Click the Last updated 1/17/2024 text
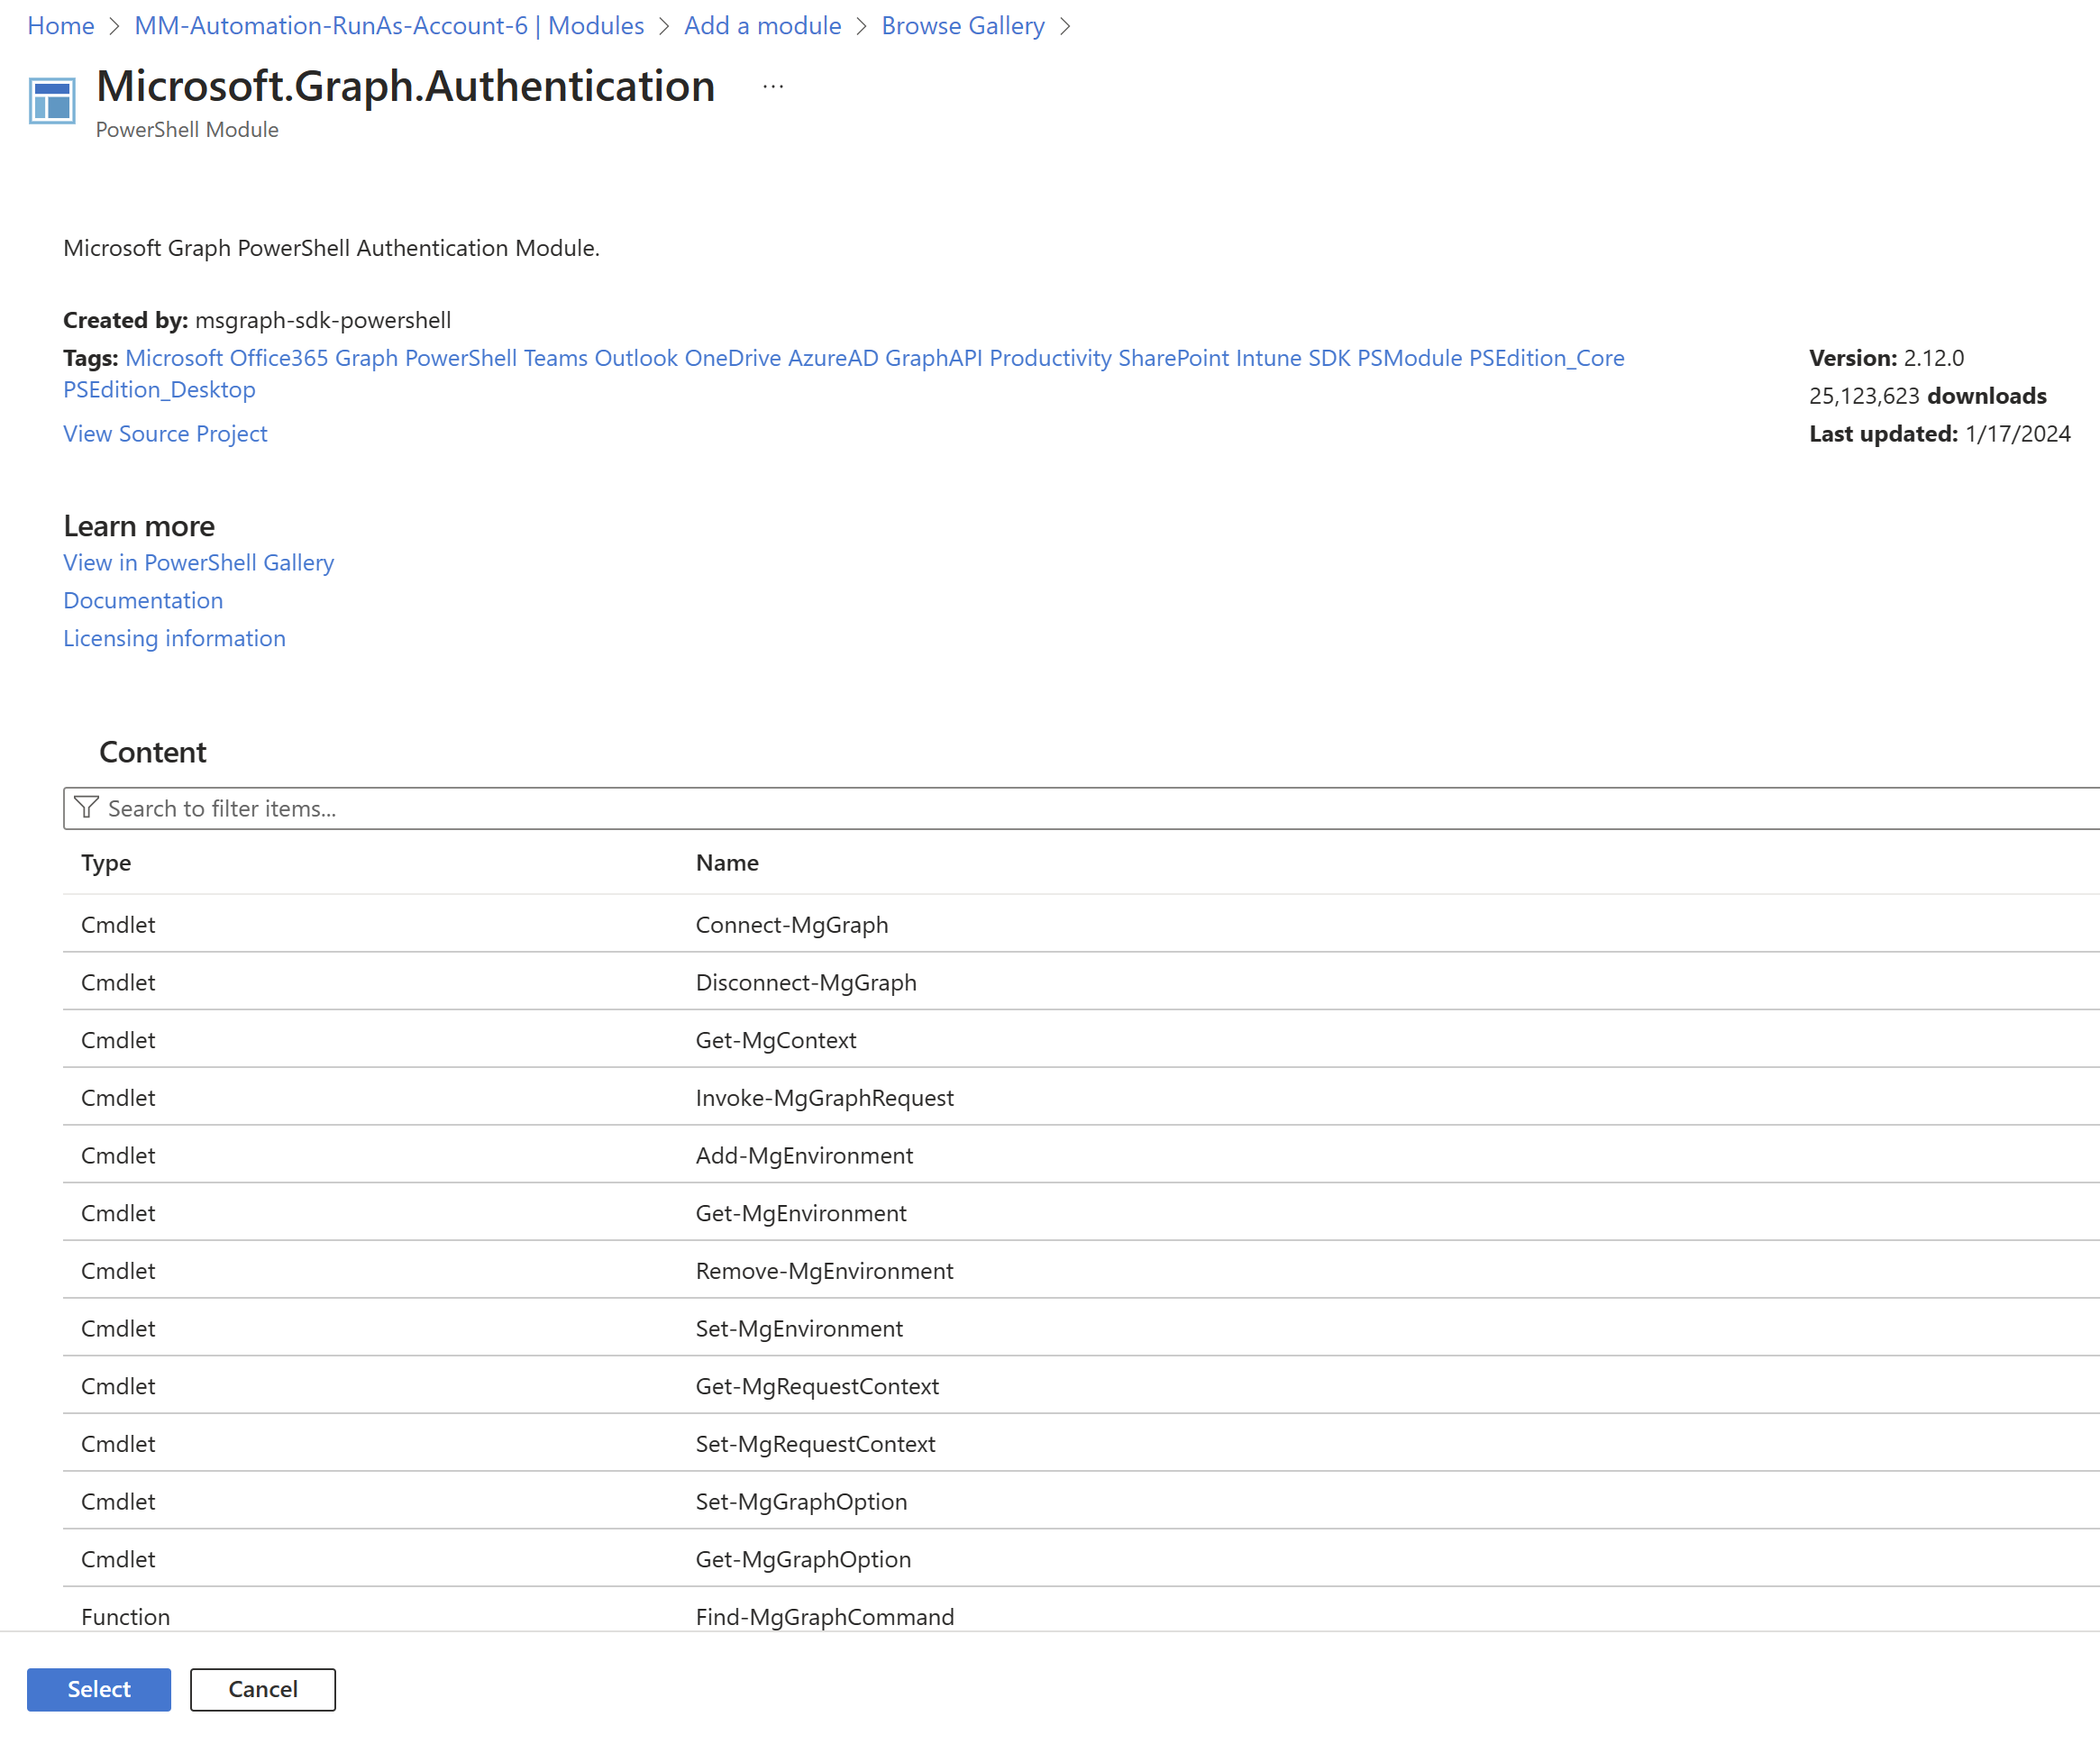The height and width of the screenshot is (1744, 2100). (x=1939, y=433)
